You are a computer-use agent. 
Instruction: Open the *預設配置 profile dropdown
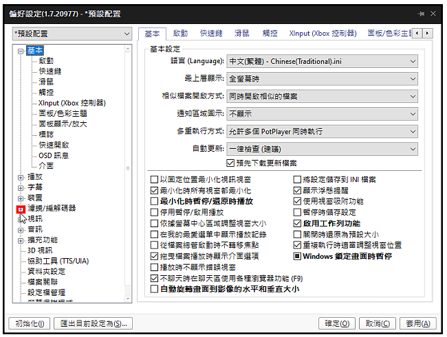[x=72, y=34]
